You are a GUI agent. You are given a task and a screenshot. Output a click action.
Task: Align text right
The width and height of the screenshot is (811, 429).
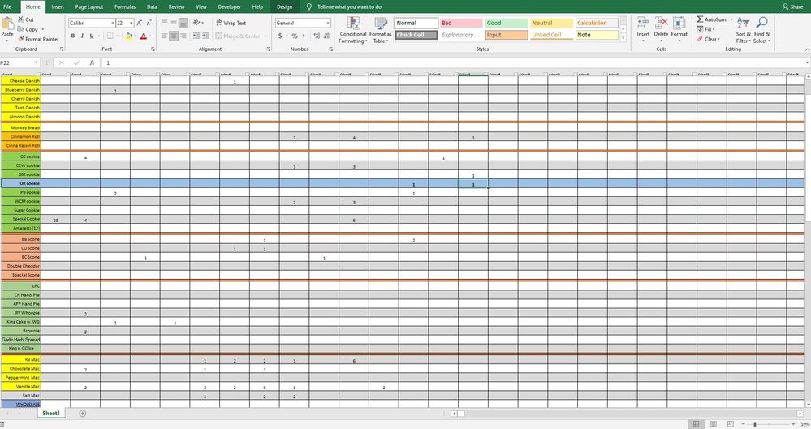tap(183, 36)
